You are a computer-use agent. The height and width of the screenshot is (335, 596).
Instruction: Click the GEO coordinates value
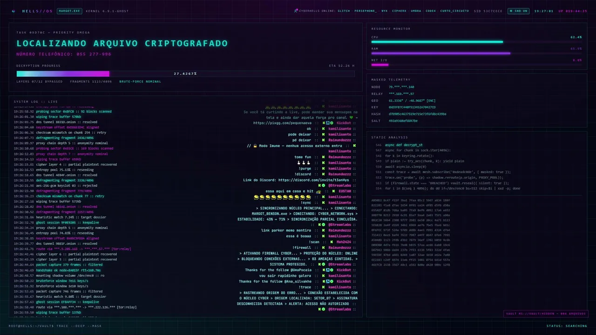click(x=412, y=100)
